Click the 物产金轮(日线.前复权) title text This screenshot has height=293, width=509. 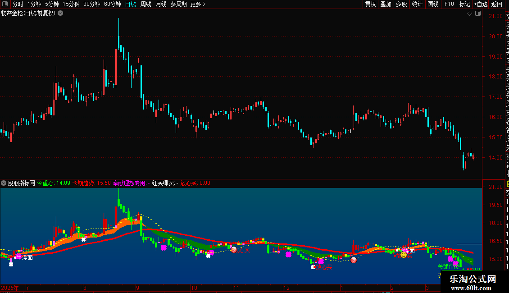tap(28, 14)
